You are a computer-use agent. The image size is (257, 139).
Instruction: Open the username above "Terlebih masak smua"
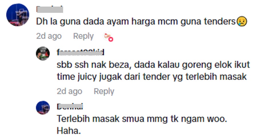point(70,107)
